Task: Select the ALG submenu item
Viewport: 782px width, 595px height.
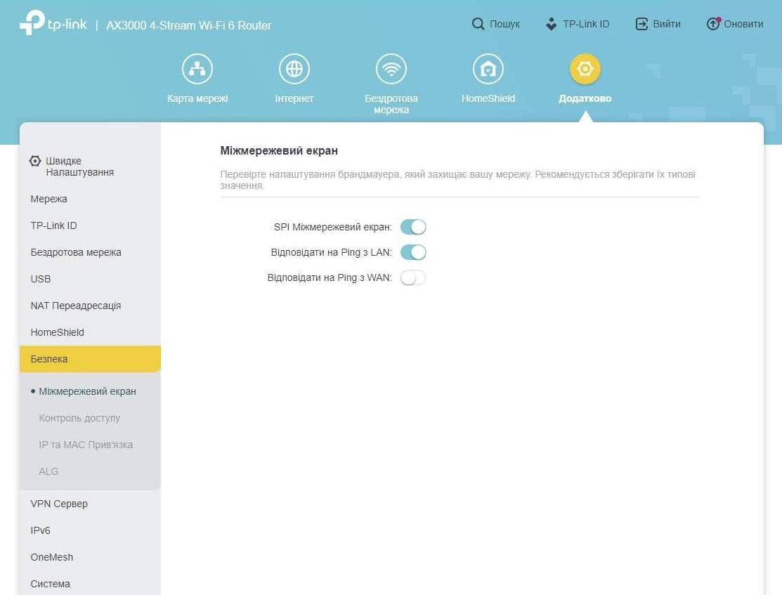Action: tap(48, 471)
